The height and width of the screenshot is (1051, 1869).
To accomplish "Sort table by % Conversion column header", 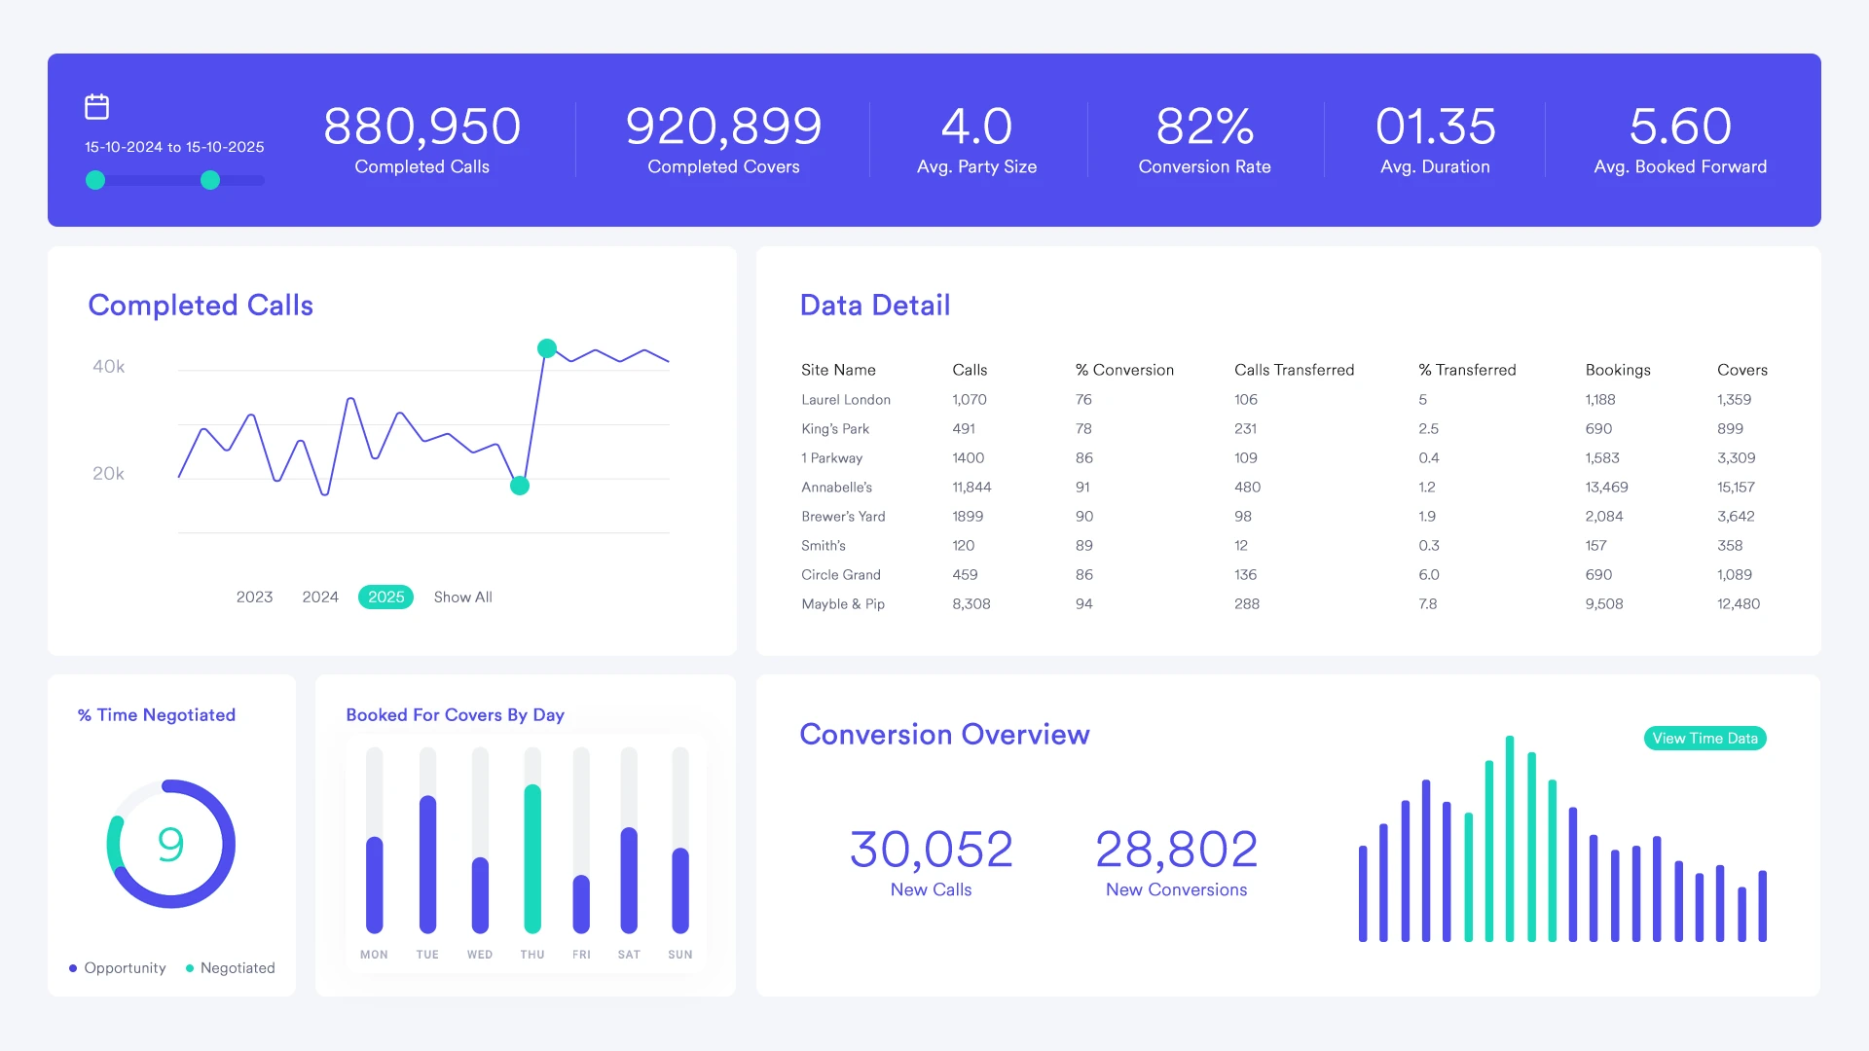I will coord(1124,370).
